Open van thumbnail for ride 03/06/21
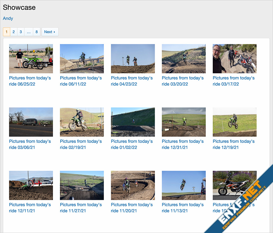This screenshot has height=233, width=273. click(31, 122)
